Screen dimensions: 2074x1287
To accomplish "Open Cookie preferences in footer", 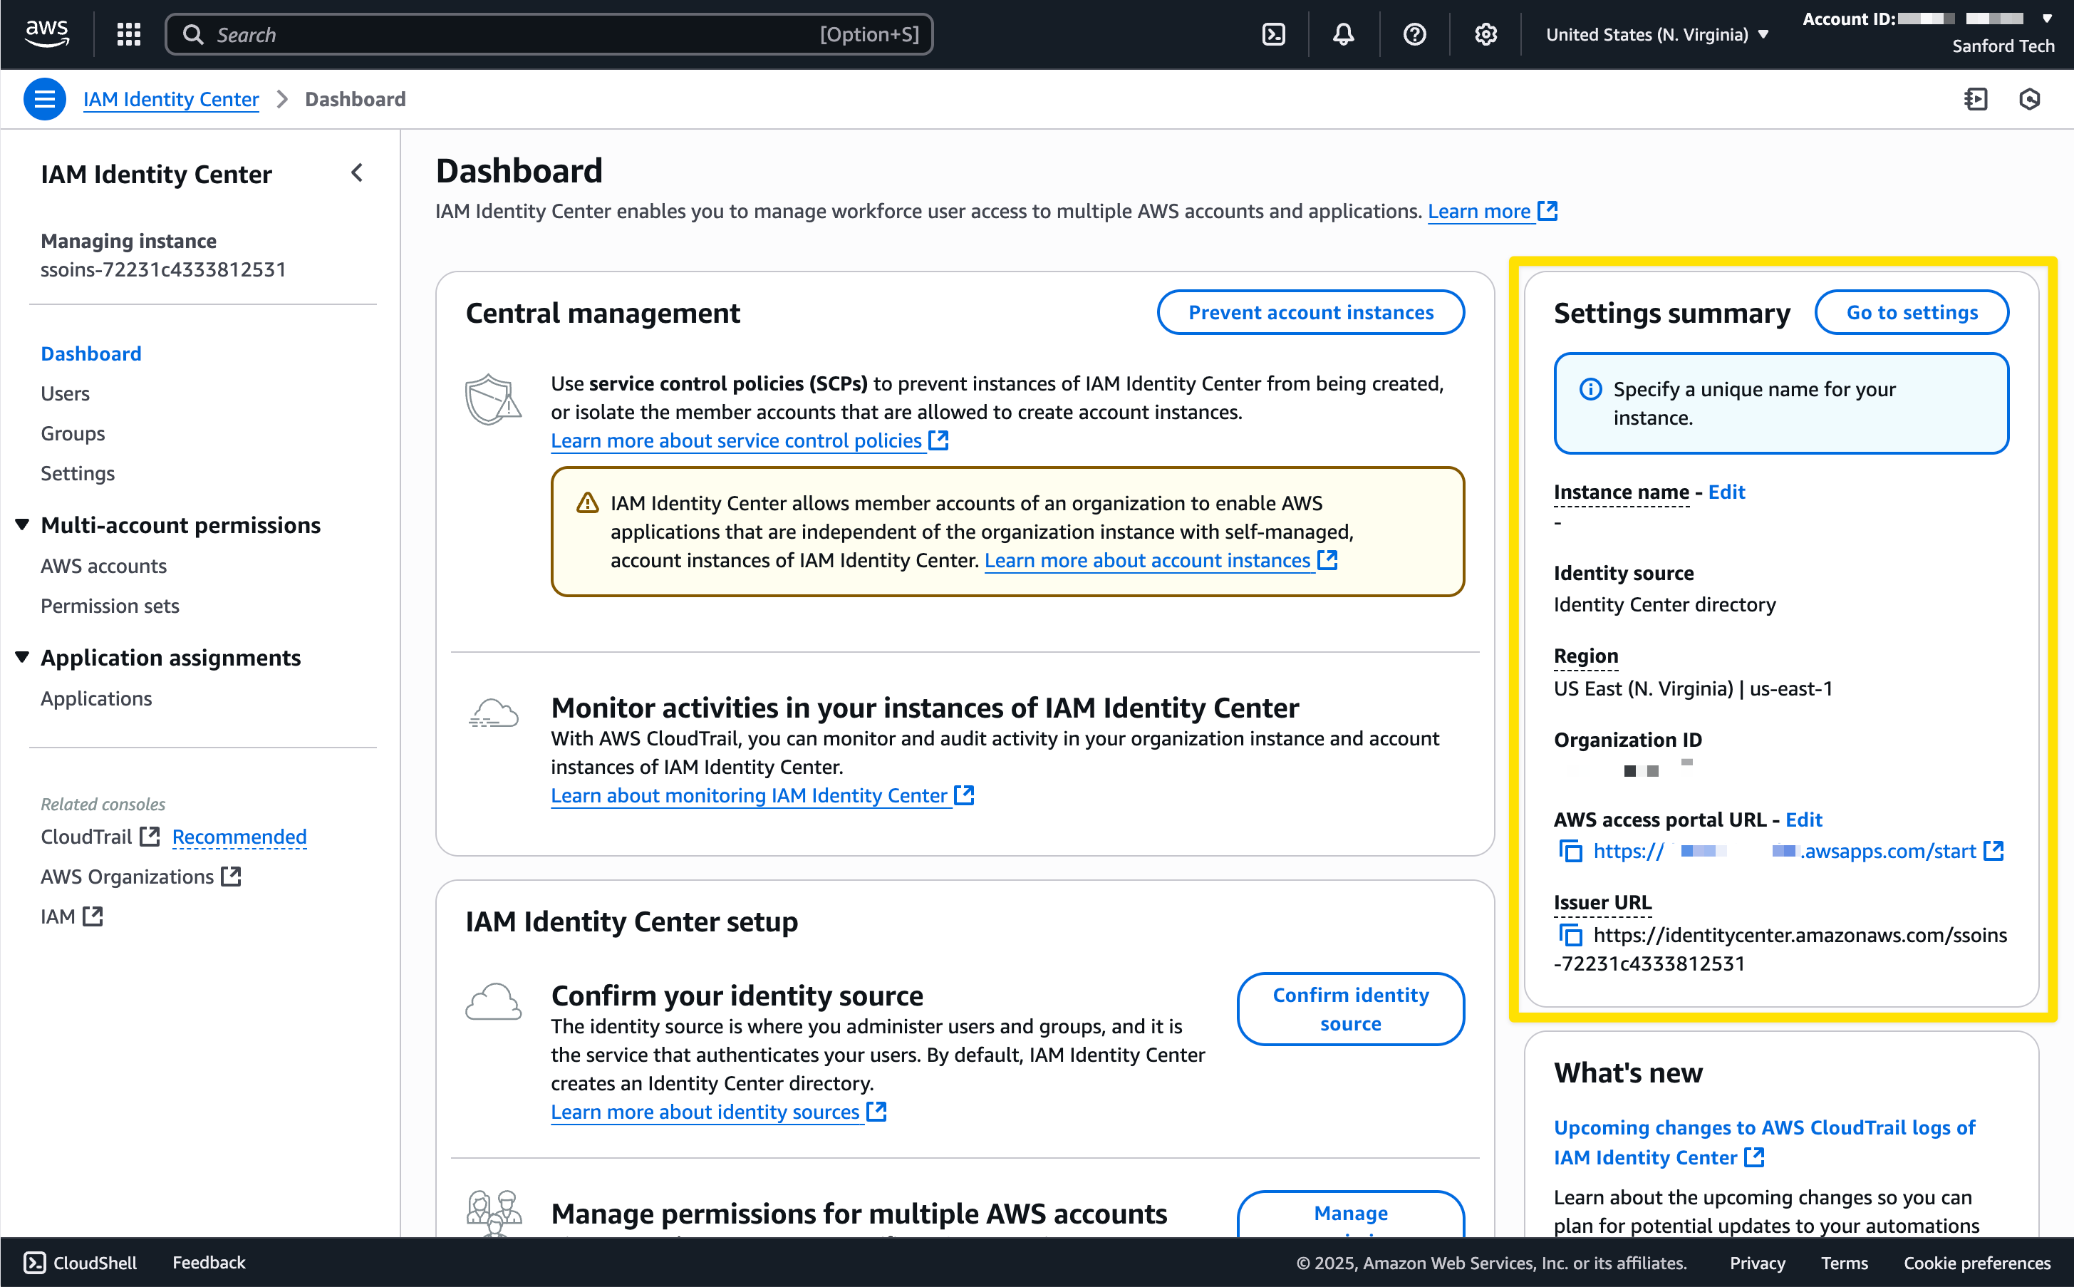I will pos(1976,1263).
